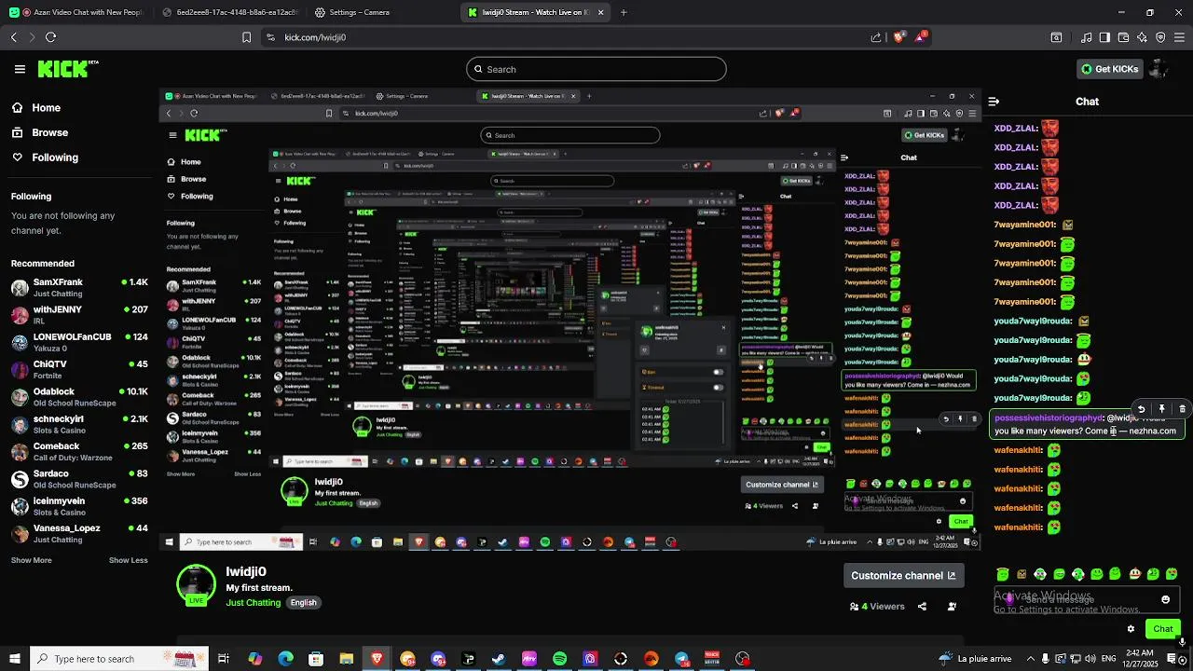The width and height of the screenshot is (1193, 671).
Task: Open Steam from the taskbar
Action: pyautogui.click(x=499, y=659)
